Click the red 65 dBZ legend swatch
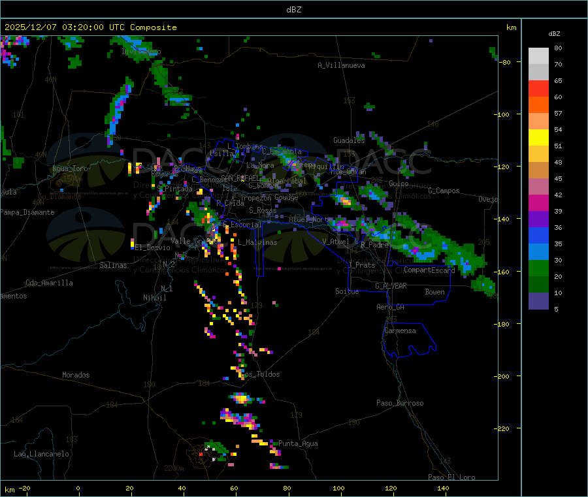Screen dimensions: 588x497 coord(538,88)
